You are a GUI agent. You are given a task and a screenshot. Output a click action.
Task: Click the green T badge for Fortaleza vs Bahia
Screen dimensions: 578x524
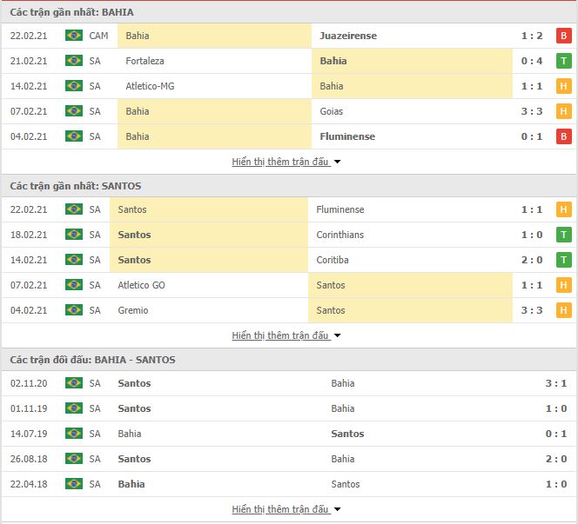pyautogui.click(x=563, y=61)
